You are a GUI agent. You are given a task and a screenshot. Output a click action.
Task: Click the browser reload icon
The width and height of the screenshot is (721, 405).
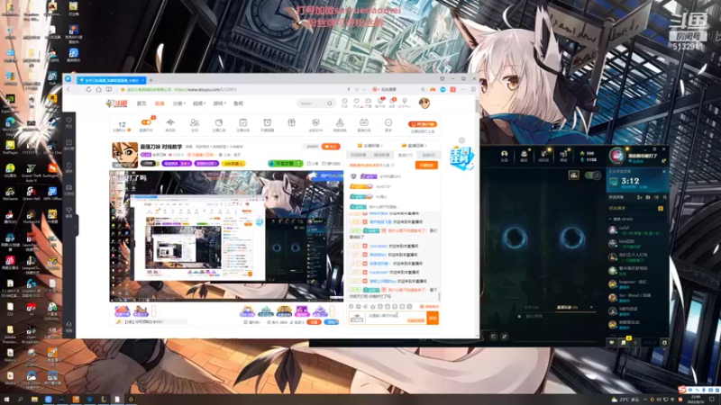88,89
